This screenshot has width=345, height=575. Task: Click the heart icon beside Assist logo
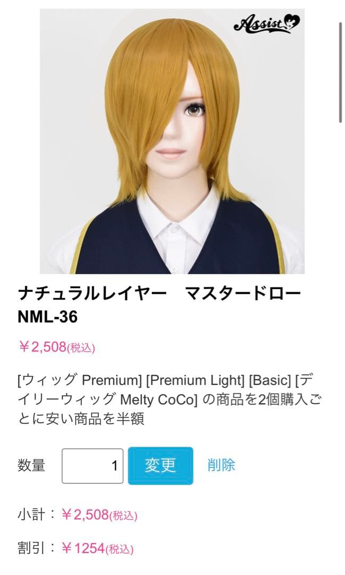click(x=292, y=22)
